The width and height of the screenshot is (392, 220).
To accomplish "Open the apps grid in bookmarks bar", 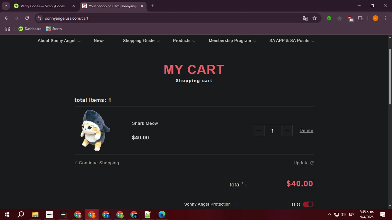I will pos(8,29).
